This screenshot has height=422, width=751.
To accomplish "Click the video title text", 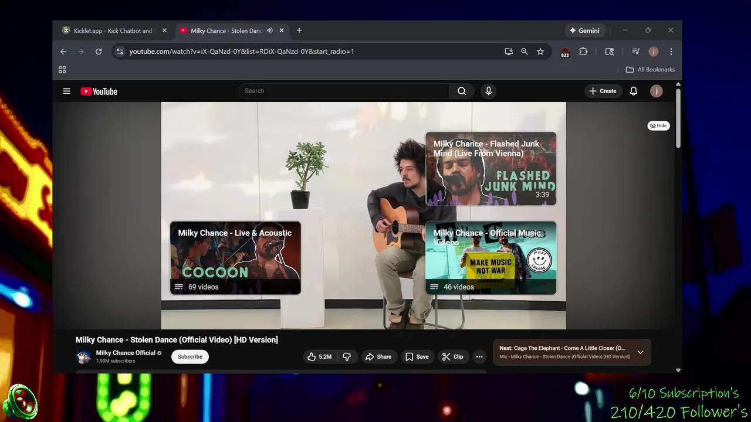I will click(x=177, y=340).
